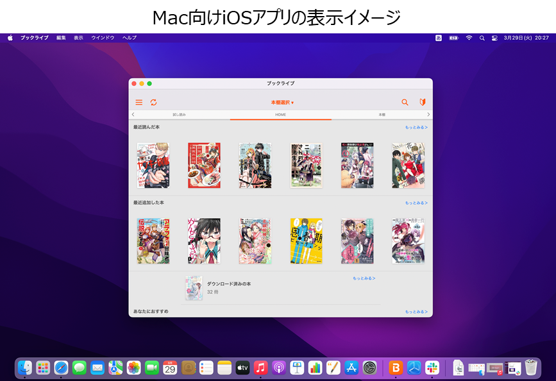Open the orange BookLive B Dock icon
Viewport: 556px width, 381px height.
pyautogui.click(x=396, y=368)
